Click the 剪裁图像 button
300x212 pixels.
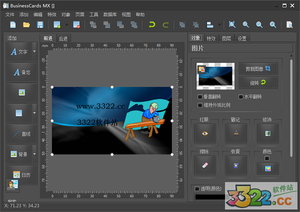coord(258,69)
